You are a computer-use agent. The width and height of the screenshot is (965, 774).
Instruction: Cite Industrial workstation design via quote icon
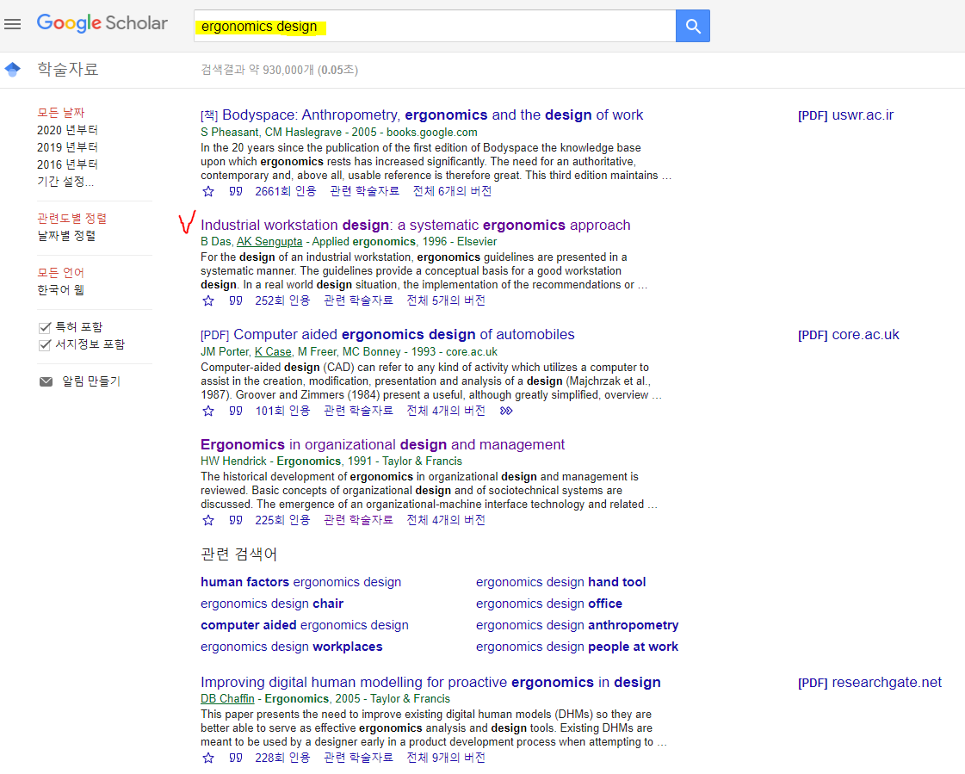point(236,300)
